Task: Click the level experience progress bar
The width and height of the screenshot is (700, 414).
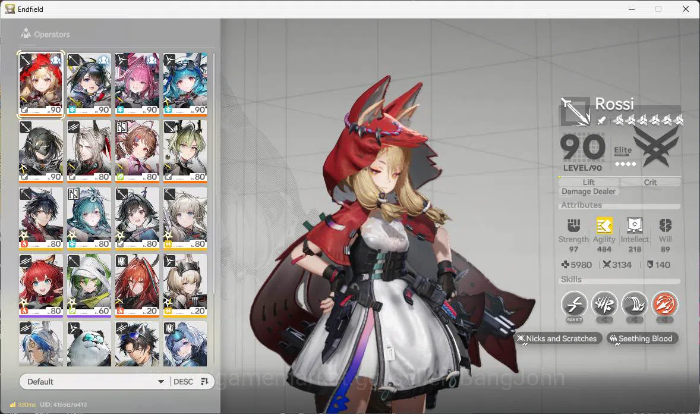Action: [x=620, y=177]
